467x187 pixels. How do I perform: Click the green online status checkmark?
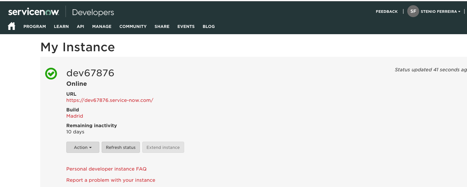[x=51, y=74]
